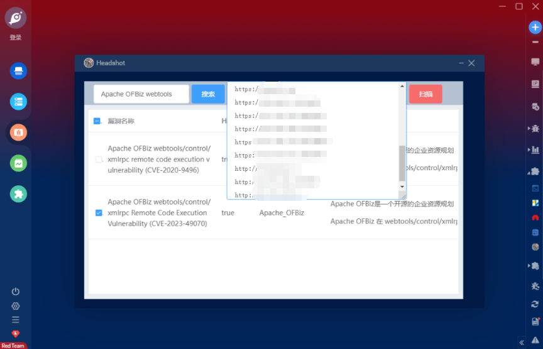Click the yellow-blue plugin icon in right sidebar

tap(535, 203)
